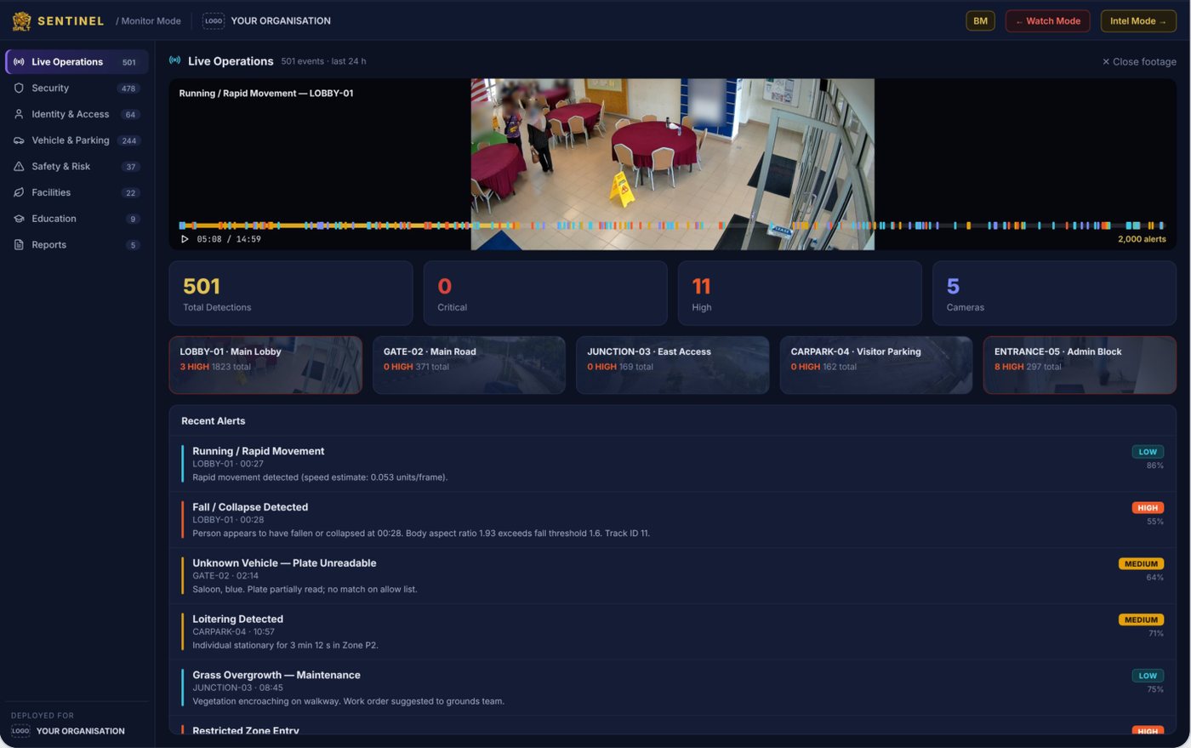This screenshot has height=748, width=1191.
Task: Close the footage panel
Action: 1139,61
